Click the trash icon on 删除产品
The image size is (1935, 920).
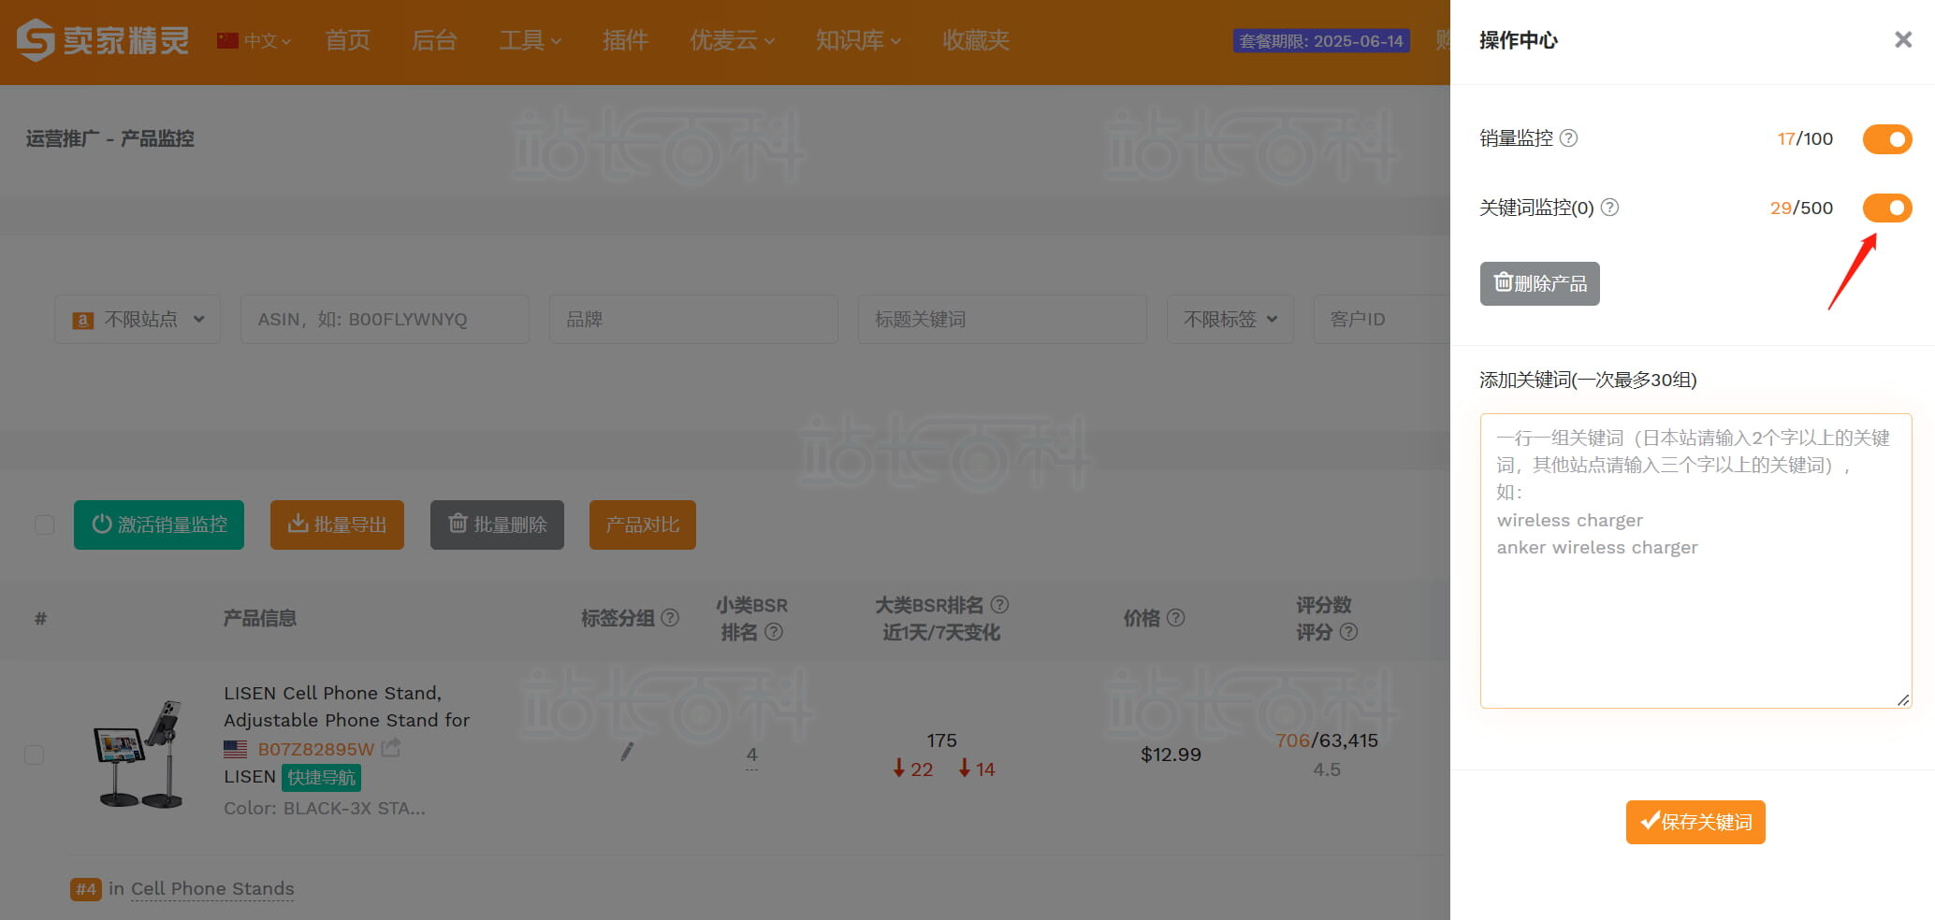(x=1503, y=283)
